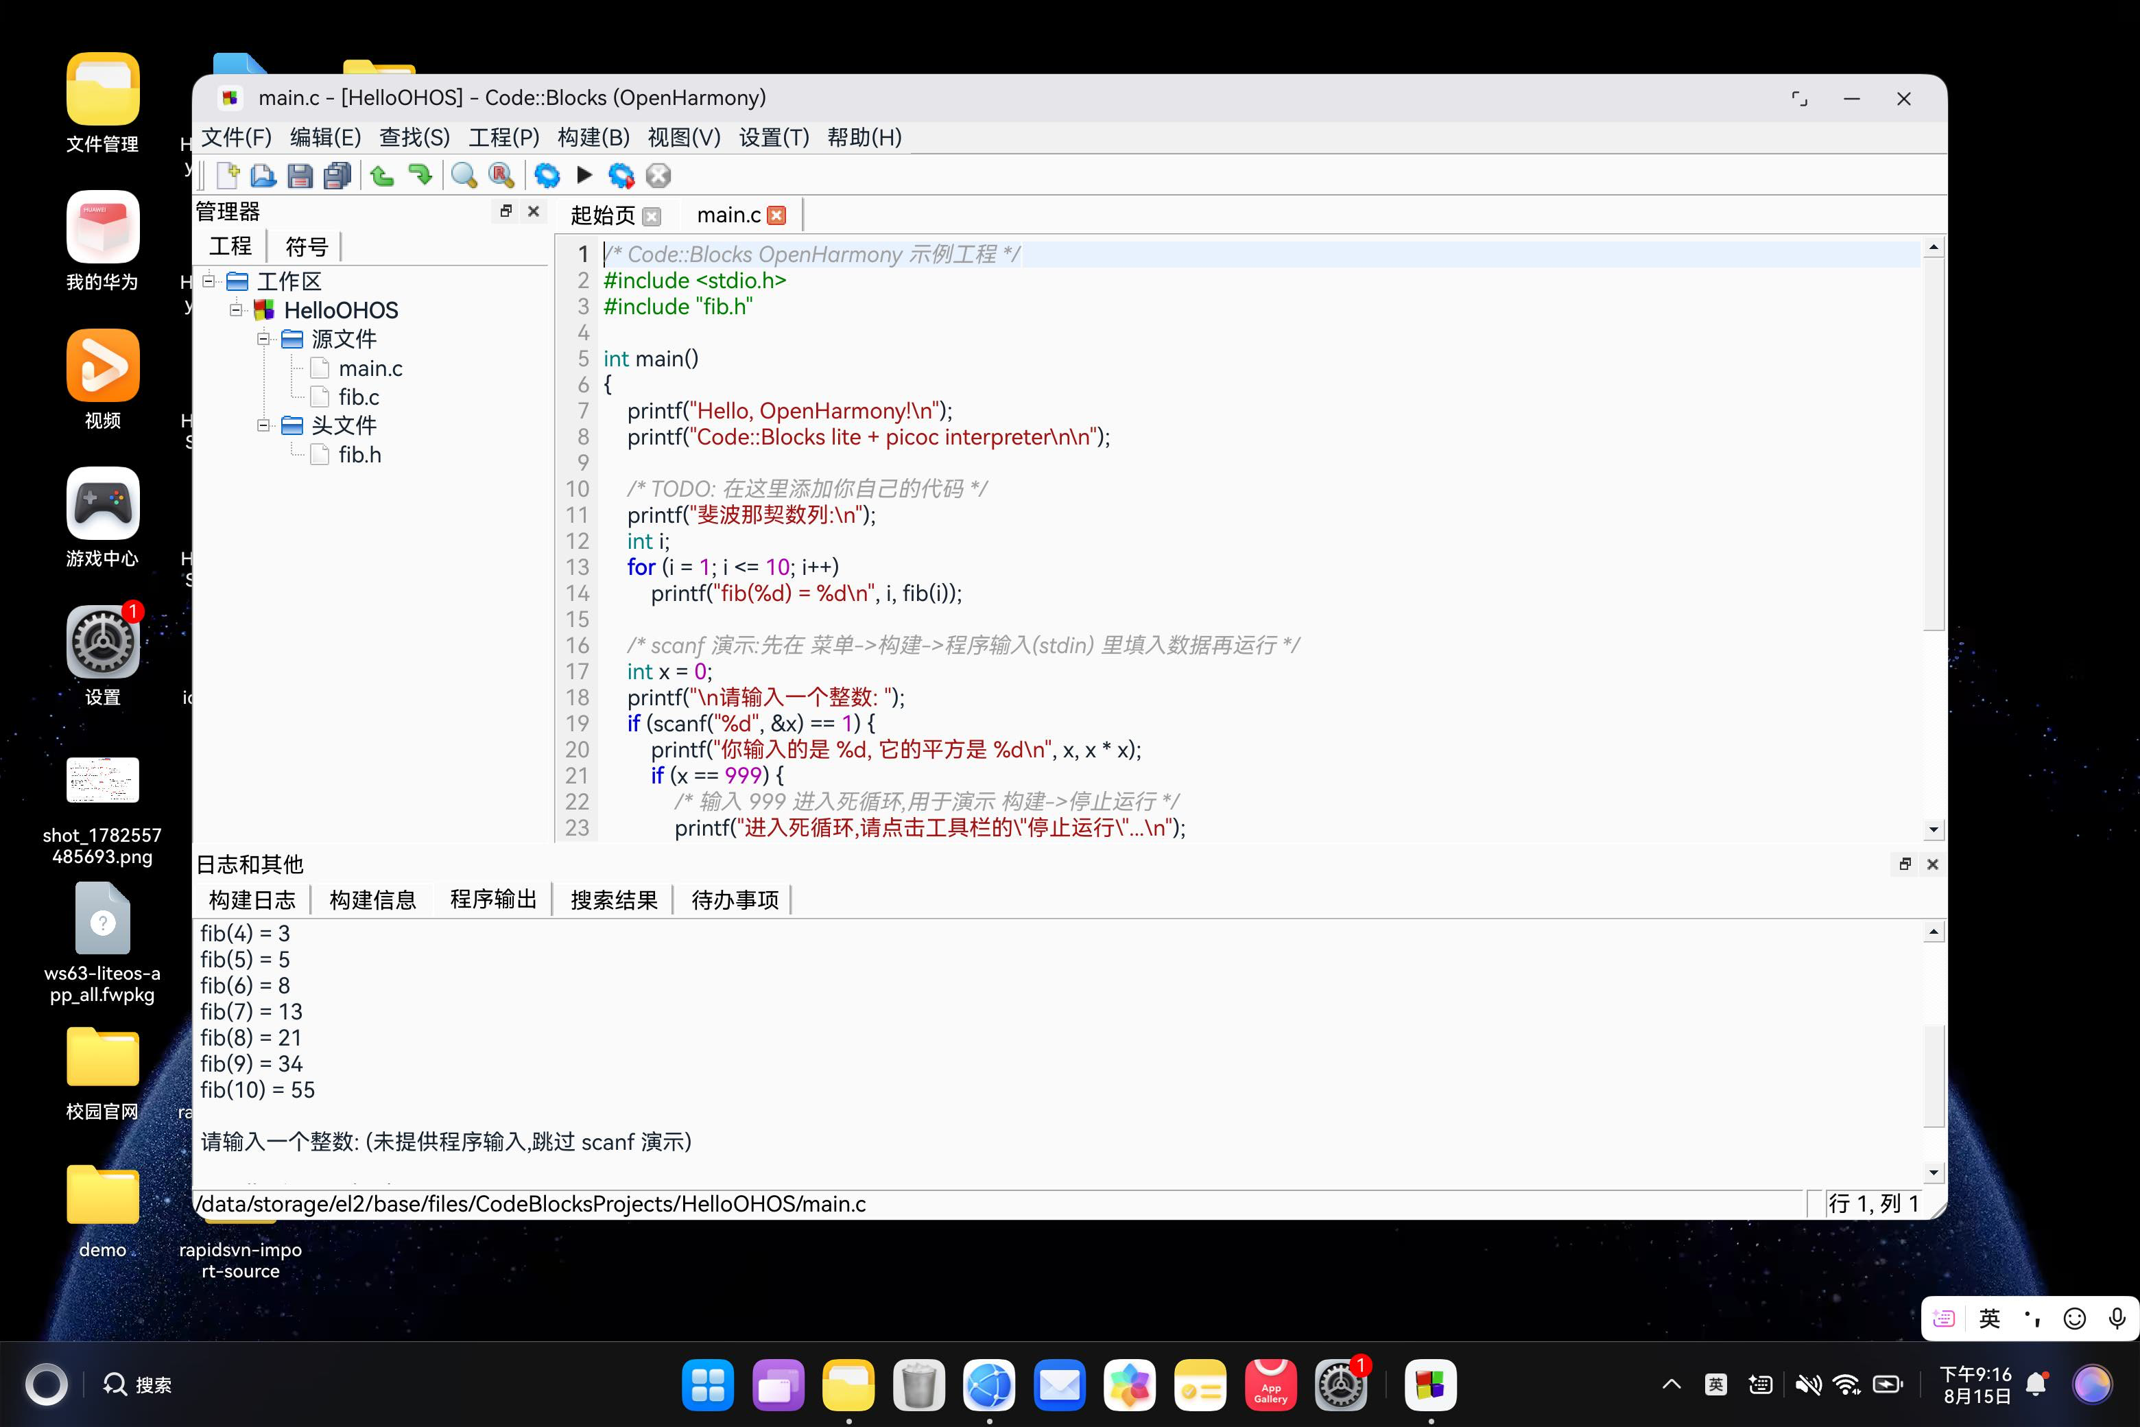The height and width of the screenshot is (1427, 2140).
Task: Select fib.h in the project tree
Action: pyautogui.click(x=359, y=455)
